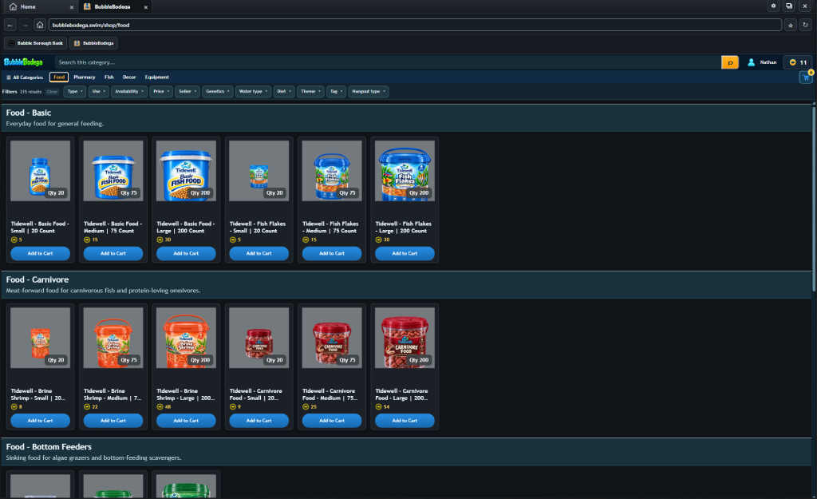Close the Home tab

[71, 6]
